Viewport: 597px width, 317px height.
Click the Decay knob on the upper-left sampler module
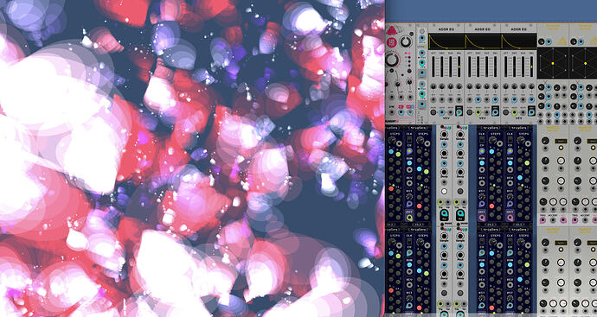coord(445,172)
